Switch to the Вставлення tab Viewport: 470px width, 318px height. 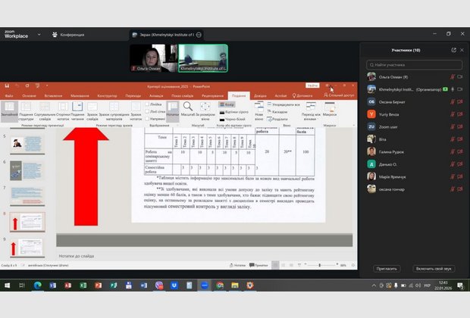53,96
